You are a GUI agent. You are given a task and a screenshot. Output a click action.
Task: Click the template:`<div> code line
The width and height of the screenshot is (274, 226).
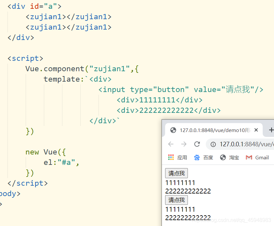click(x=77, y=79)
